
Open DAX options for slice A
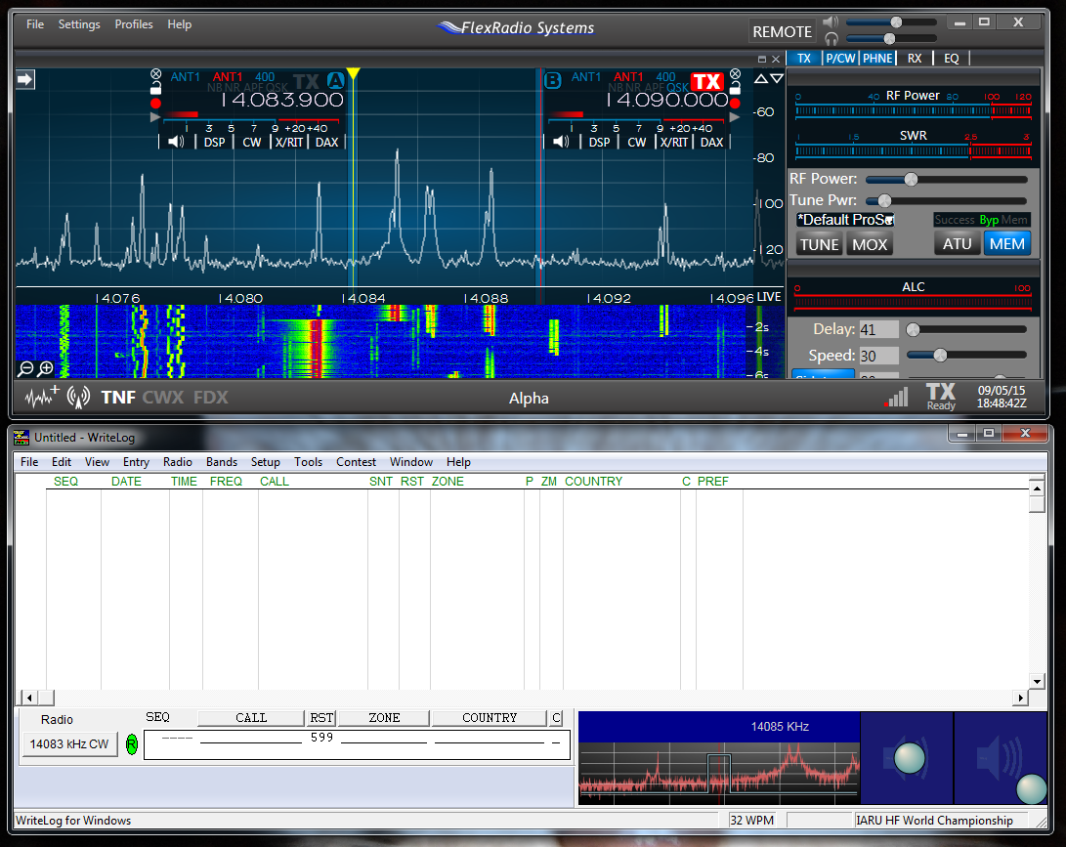click(x=327, y=142)
